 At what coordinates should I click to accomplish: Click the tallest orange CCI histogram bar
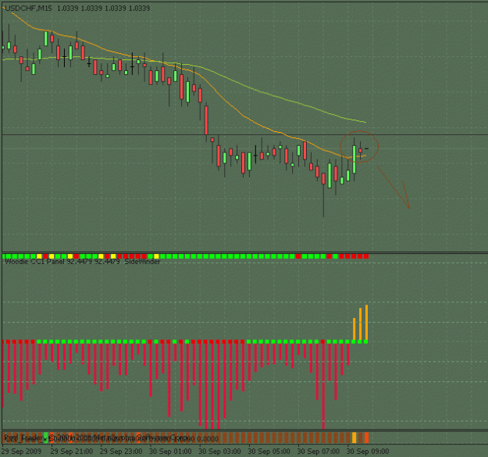pos(367,323)
